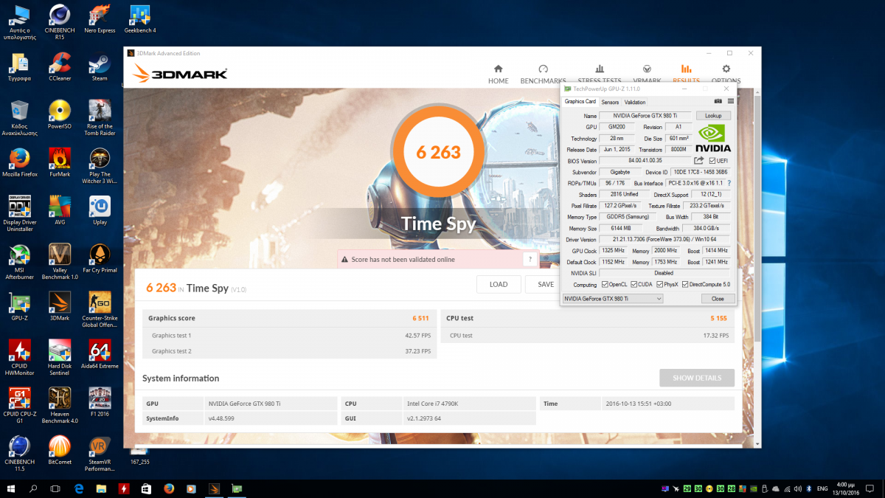Toggle the CUDA checkbox in GPU-Z

pyautogui.click(x=633, y=285)
